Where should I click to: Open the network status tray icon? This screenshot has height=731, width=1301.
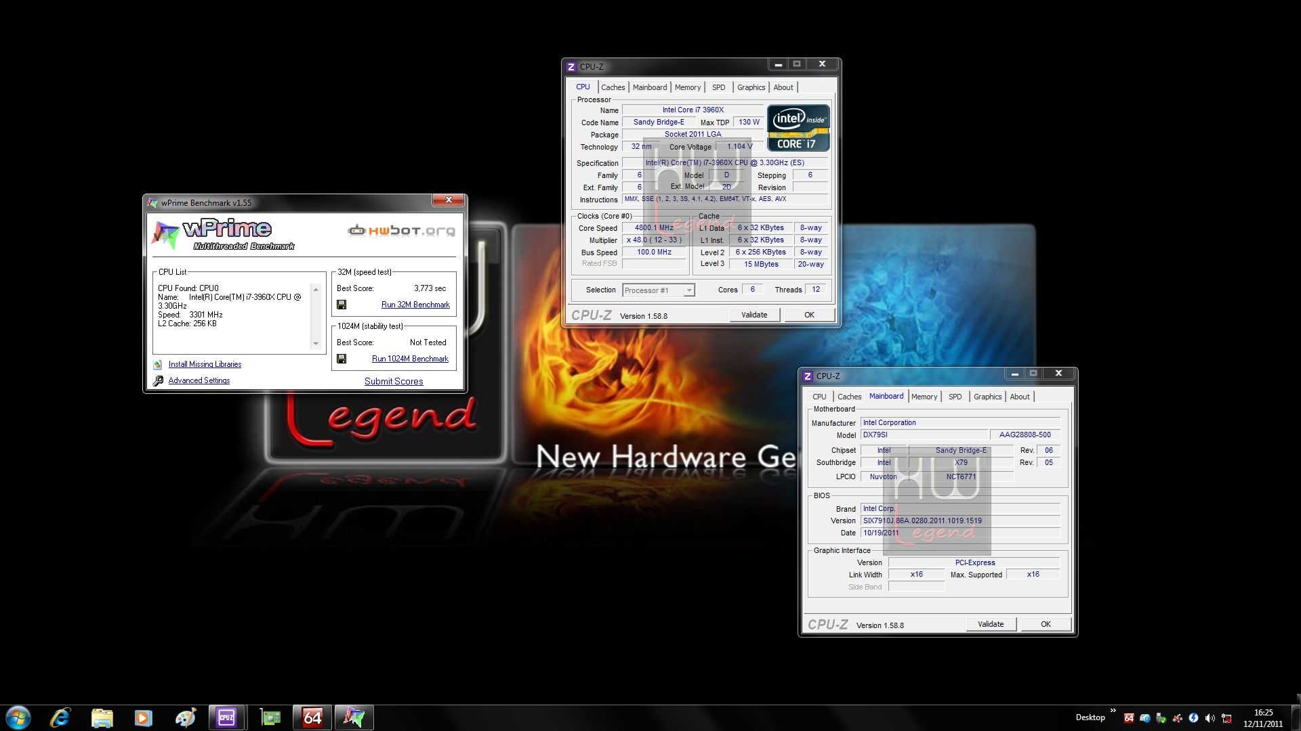coord(1226,718)
